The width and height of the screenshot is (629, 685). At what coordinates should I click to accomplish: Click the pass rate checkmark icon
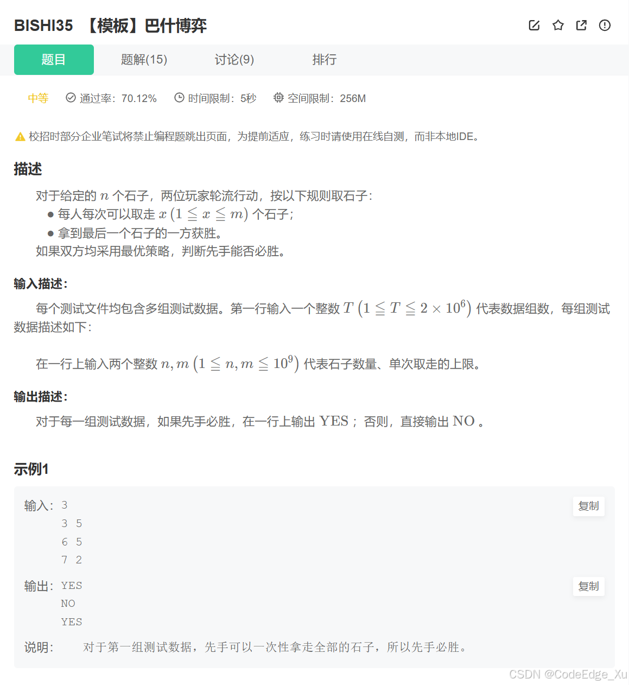[x=71, y=98]
